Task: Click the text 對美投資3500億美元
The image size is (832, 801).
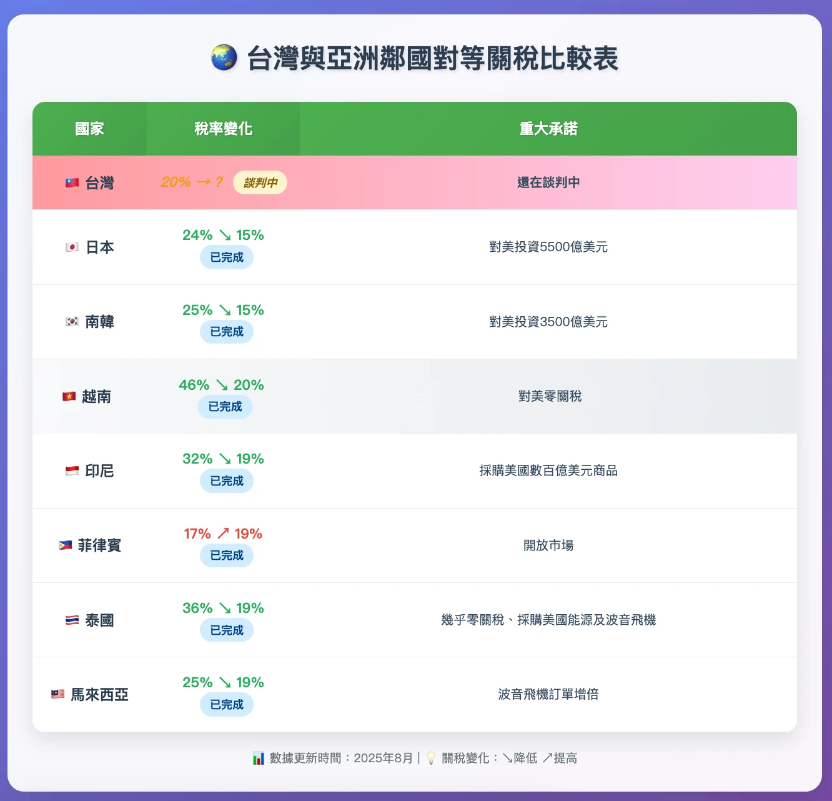Action: pos(548,322)
